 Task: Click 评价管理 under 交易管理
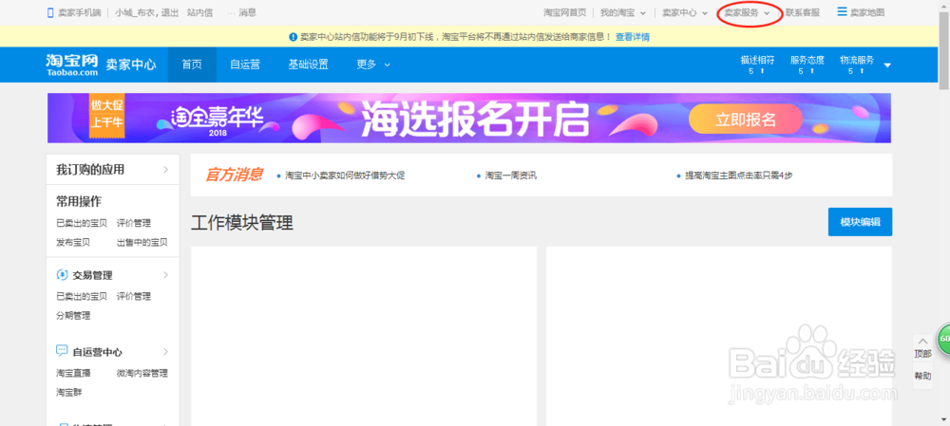coord(134,297)
